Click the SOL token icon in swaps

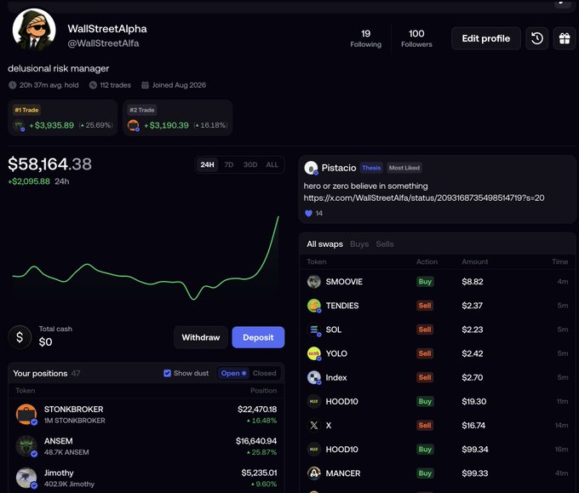pyautogui.click(x=314, y=330)
